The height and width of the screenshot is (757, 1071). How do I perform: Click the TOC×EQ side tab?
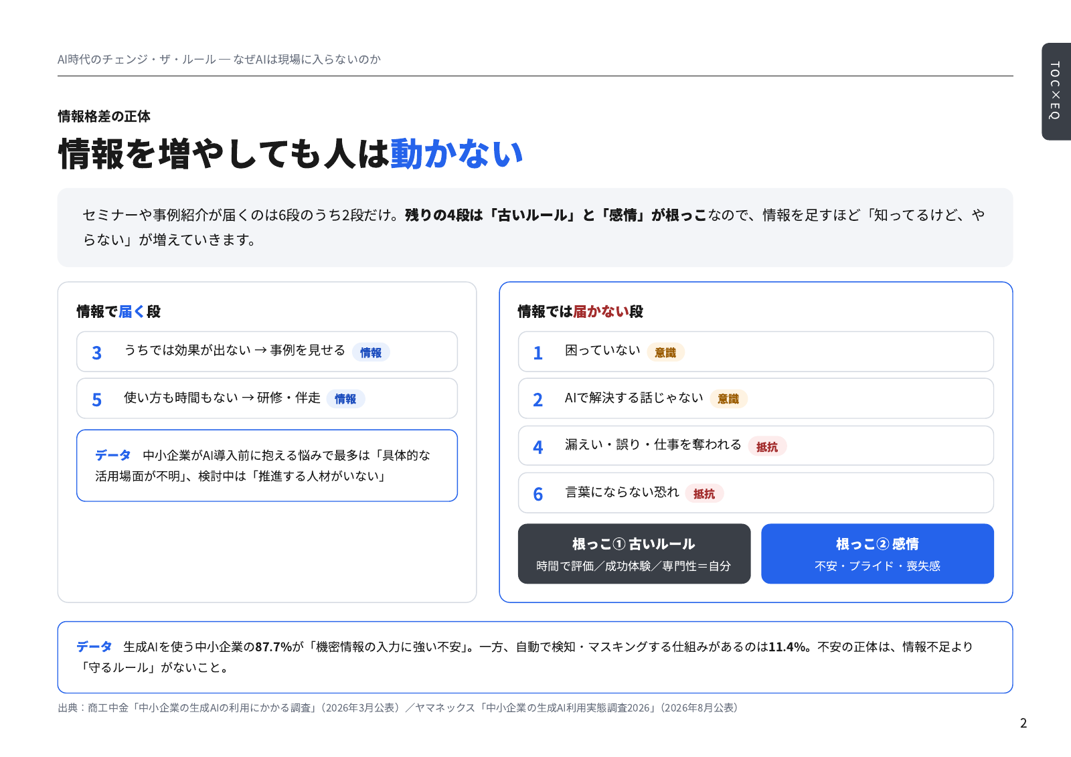(1056, 92)
